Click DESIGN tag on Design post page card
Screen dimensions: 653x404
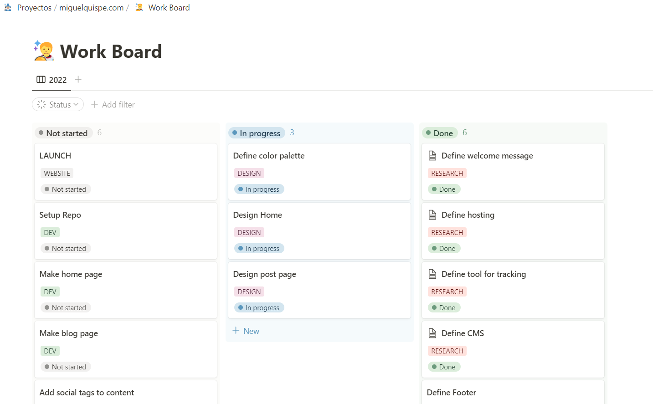tap(249, 292)
